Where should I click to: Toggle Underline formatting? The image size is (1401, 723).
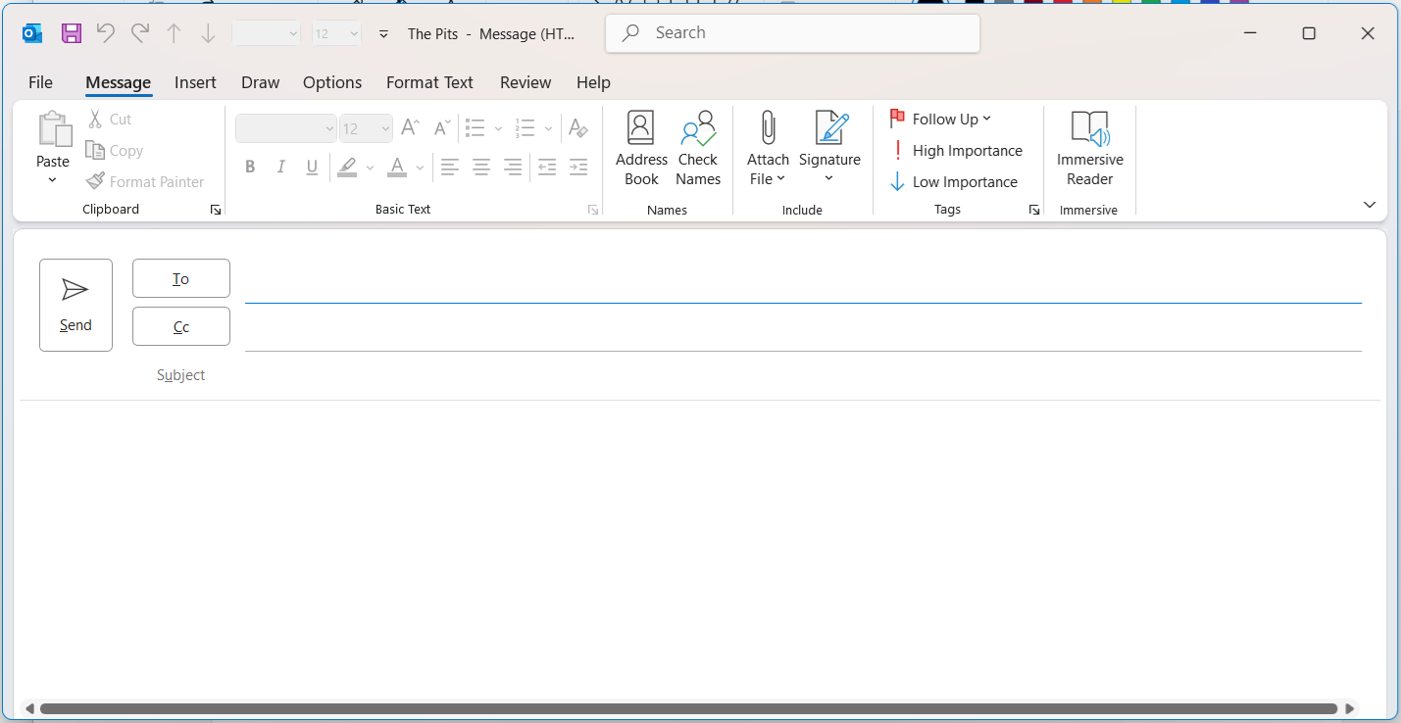312,167
